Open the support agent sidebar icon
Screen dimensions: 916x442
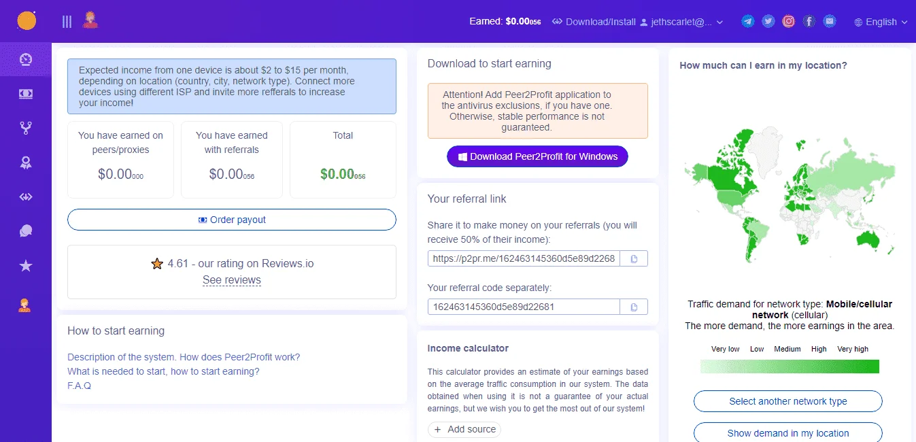(x=25, y=305)
